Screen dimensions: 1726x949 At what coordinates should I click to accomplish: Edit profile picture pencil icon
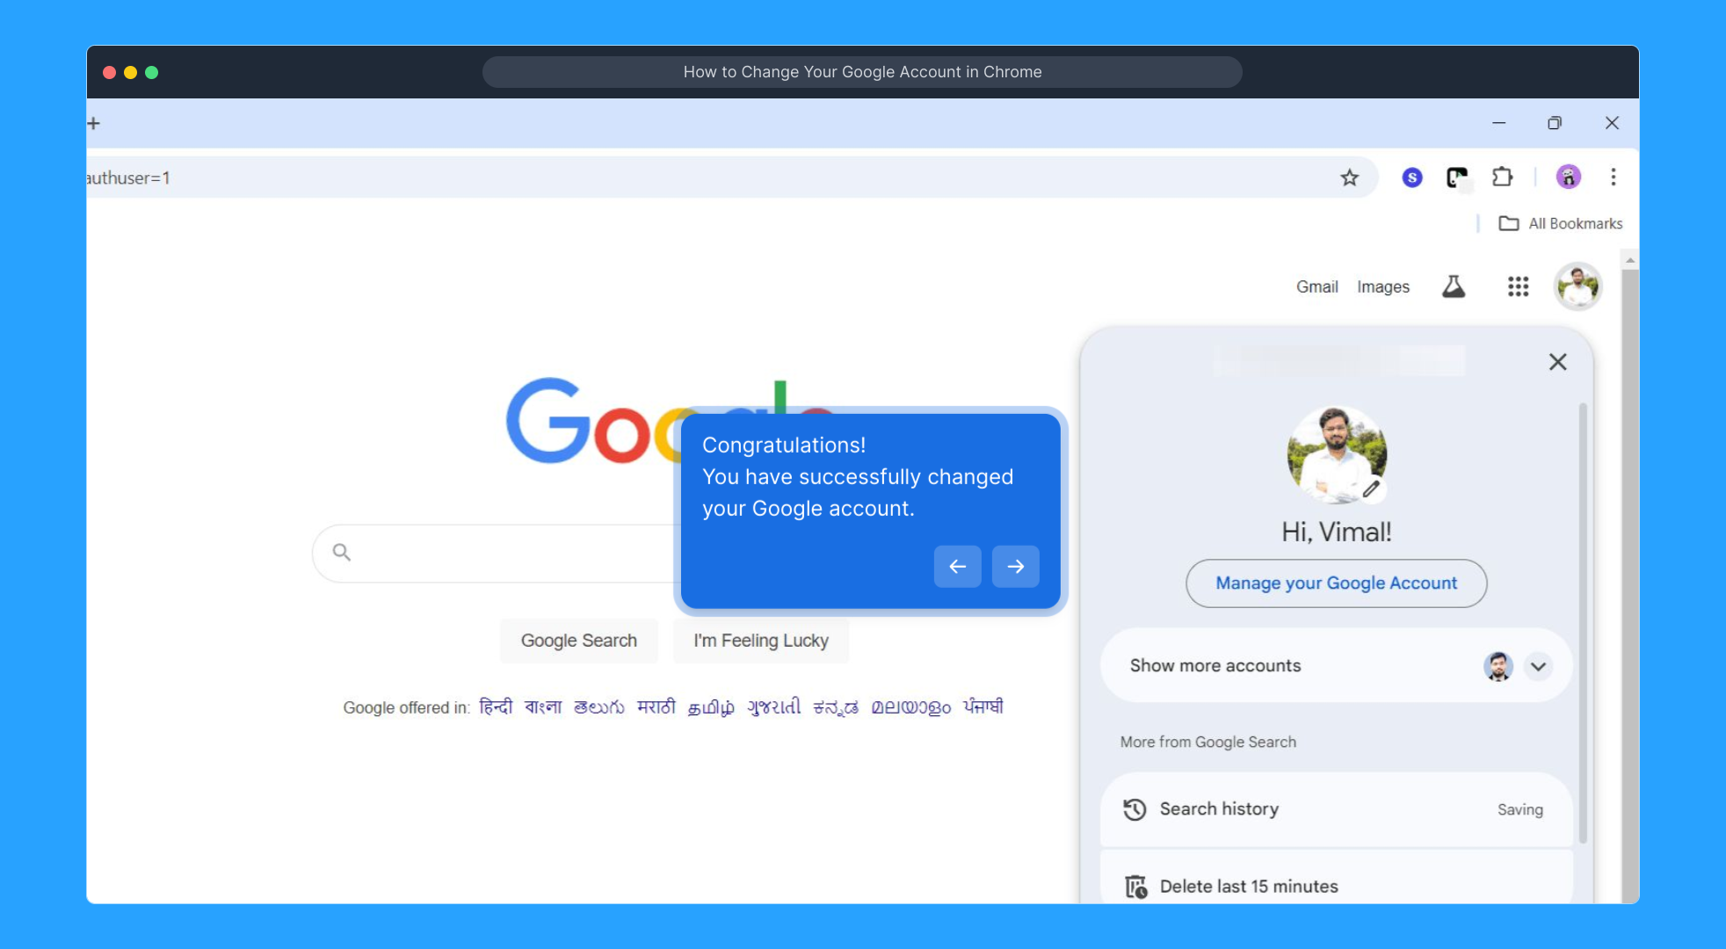point(1371,489)
